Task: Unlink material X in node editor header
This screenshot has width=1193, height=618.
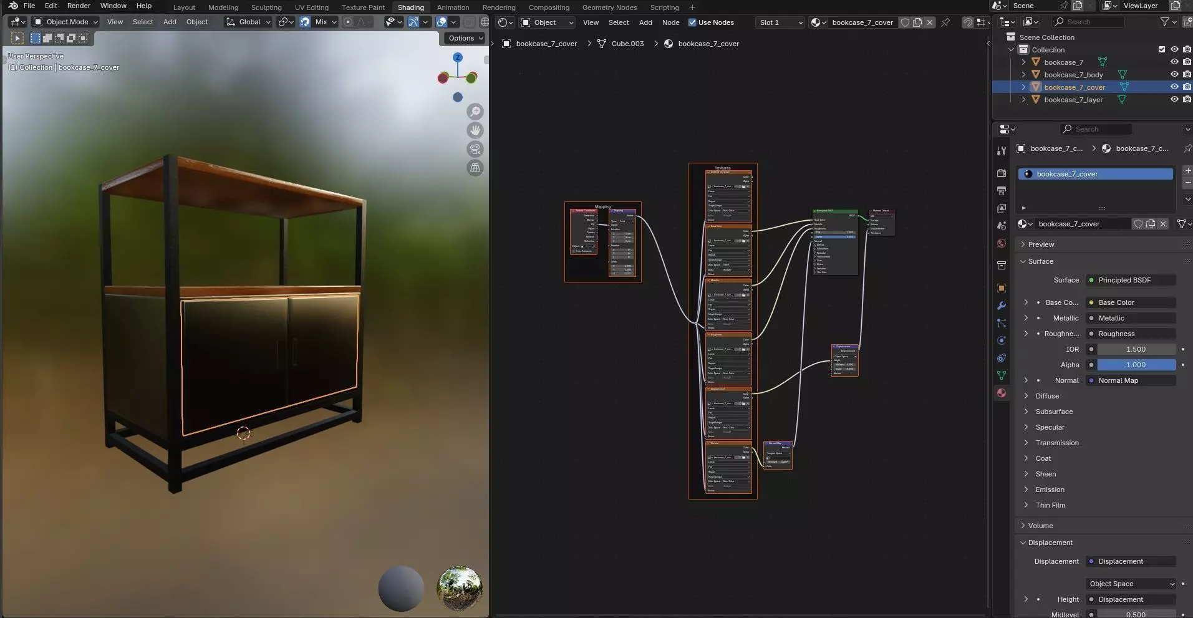Action: pos(930,22)
